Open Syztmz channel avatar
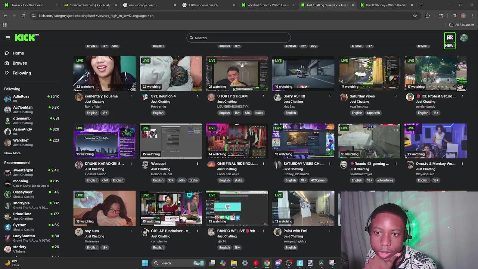Viewport: 478px width, 269px height. coord(7,227)
